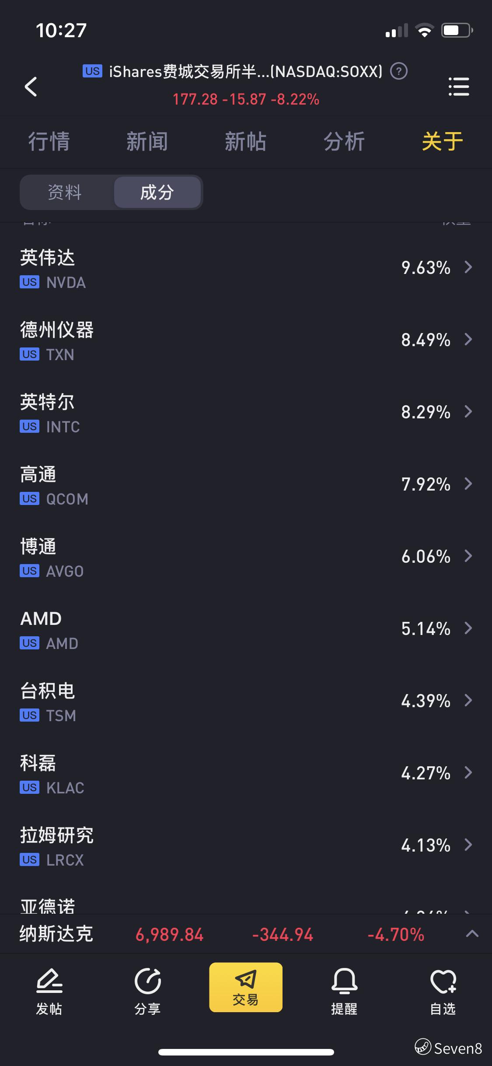Open NVDA details via its chevron
The height and width of the screenshot is (1066, 492).
[468, 267]
